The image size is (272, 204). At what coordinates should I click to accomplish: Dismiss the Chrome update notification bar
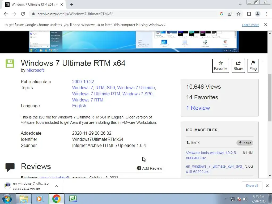[266, 25]
